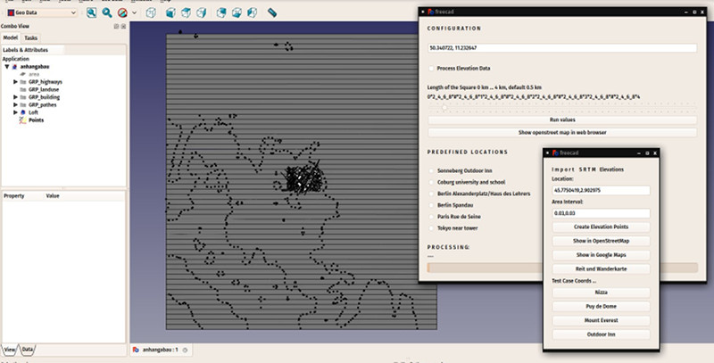The image size is (714, 363).
Task: Open the Geo Data workbench dropdown
Action: click(x=41, y=13)
